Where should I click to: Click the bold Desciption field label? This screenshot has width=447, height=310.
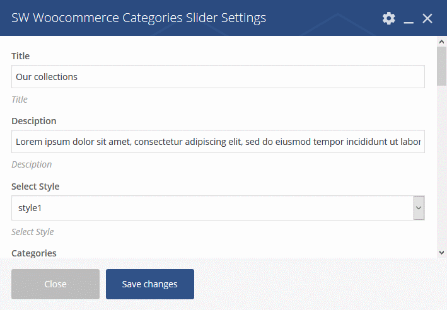34,121
